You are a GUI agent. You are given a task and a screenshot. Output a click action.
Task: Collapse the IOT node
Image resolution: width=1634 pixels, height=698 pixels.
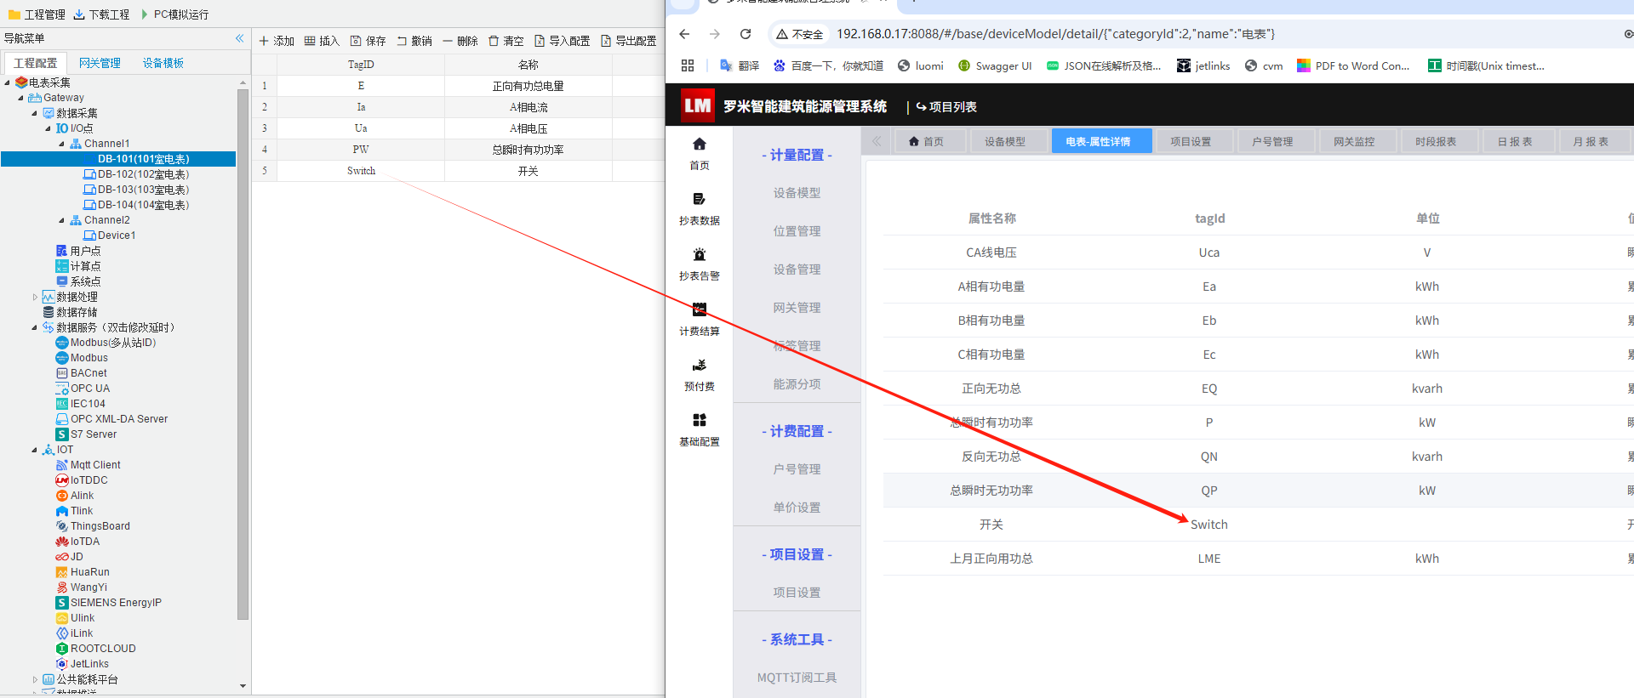click(x=35, y=450)
